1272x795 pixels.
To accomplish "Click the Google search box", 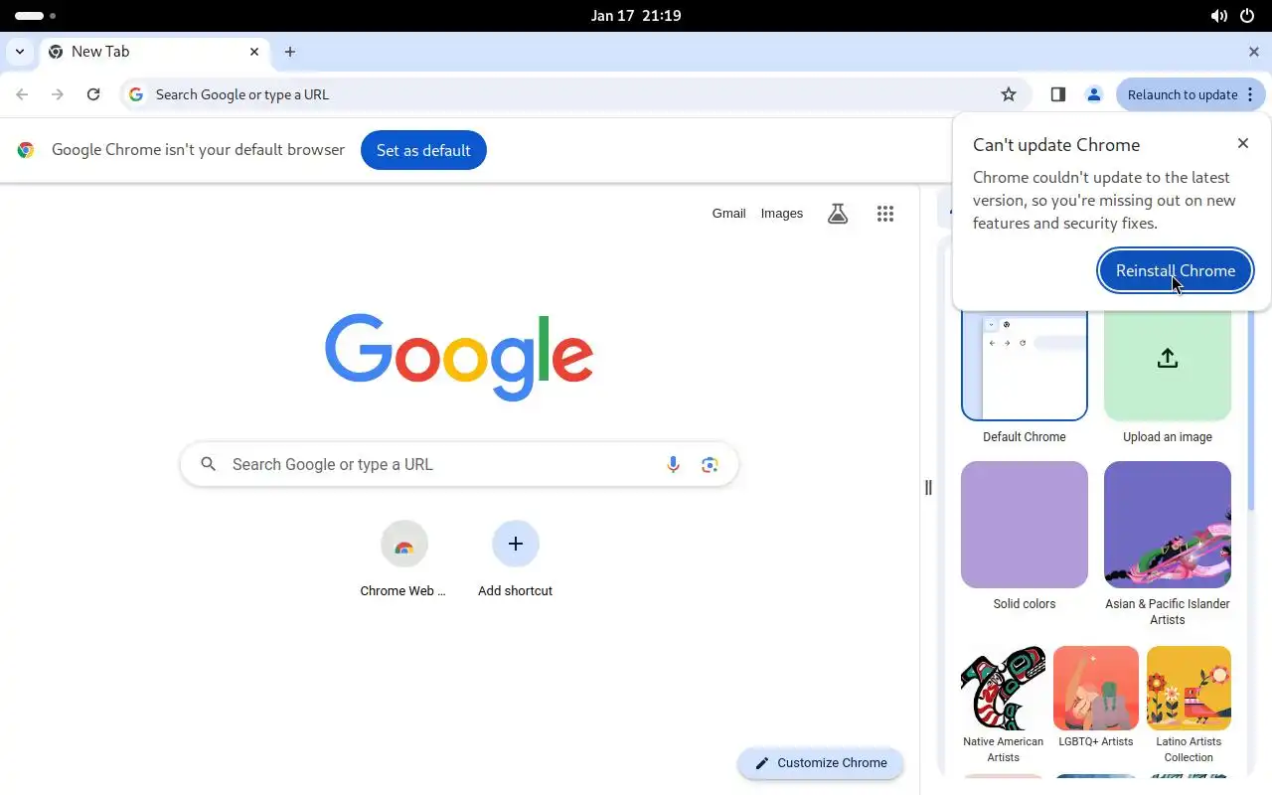I will click(459, 464).
